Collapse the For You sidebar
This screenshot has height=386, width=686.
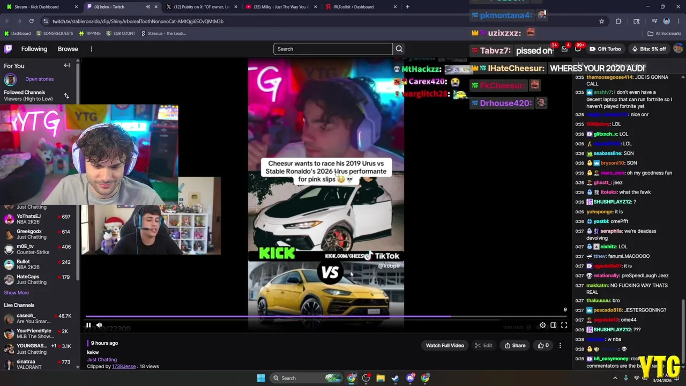point(67,65)
